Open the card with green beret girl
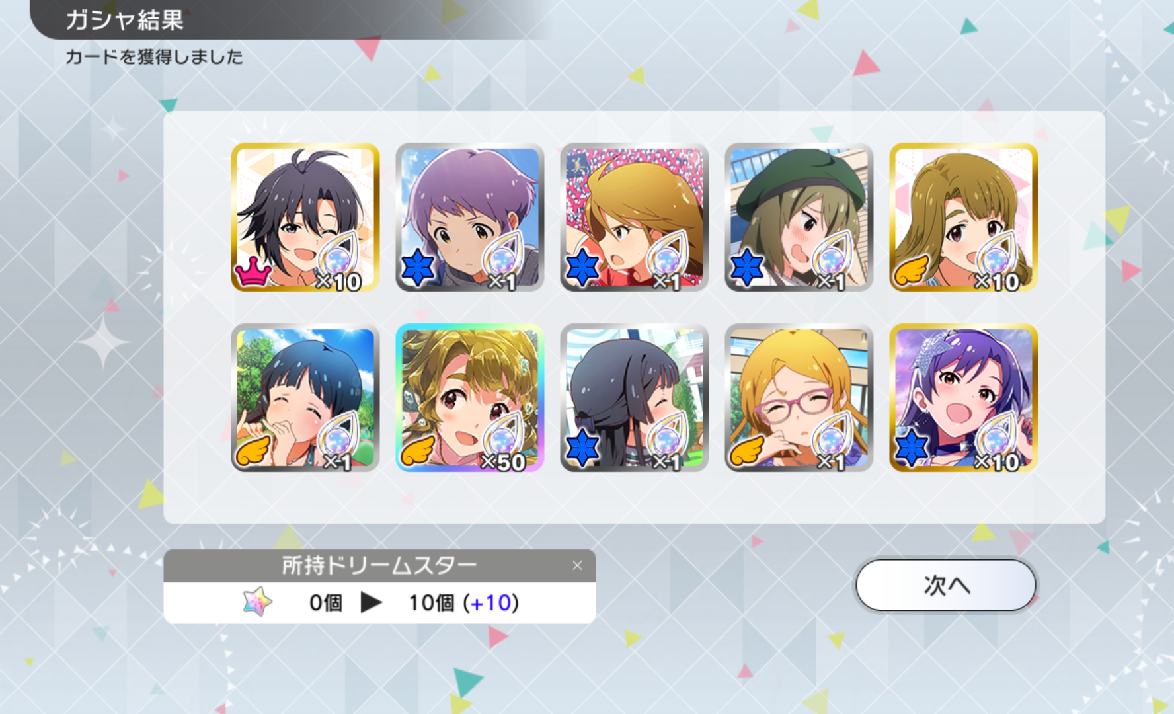The image size is (1174, 714). tap(799, 218)
